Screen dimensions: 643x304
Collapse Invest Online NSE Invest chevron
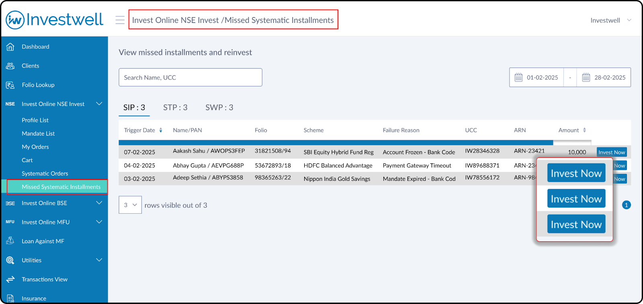coord(99,104)
